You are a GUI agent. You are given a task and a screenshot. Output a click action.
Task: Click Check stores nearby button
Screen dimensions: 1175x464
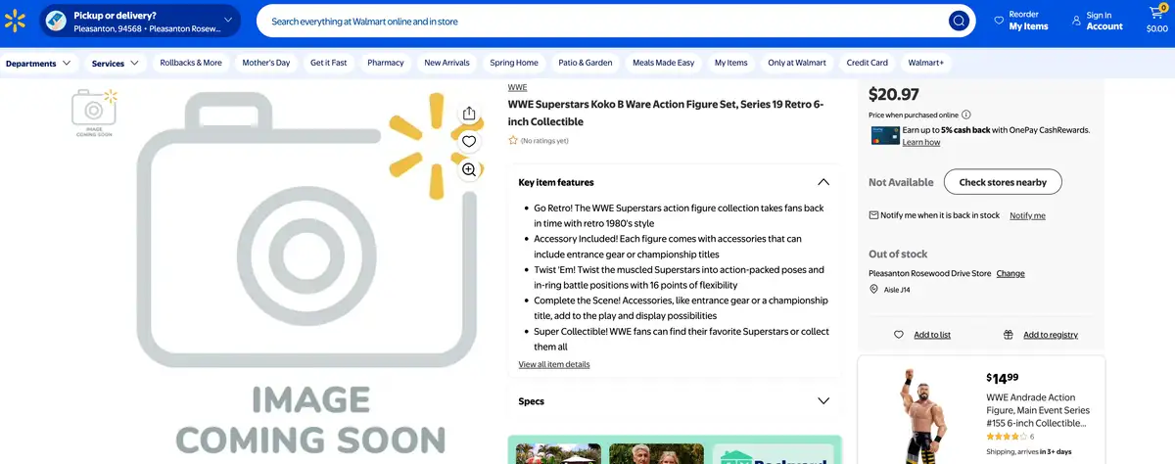click(1002, 182)
